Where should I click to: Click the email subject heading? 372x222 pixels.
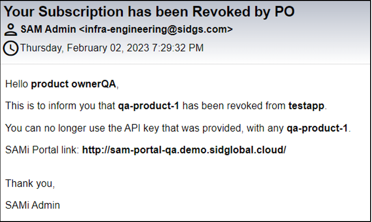point(149,12)
